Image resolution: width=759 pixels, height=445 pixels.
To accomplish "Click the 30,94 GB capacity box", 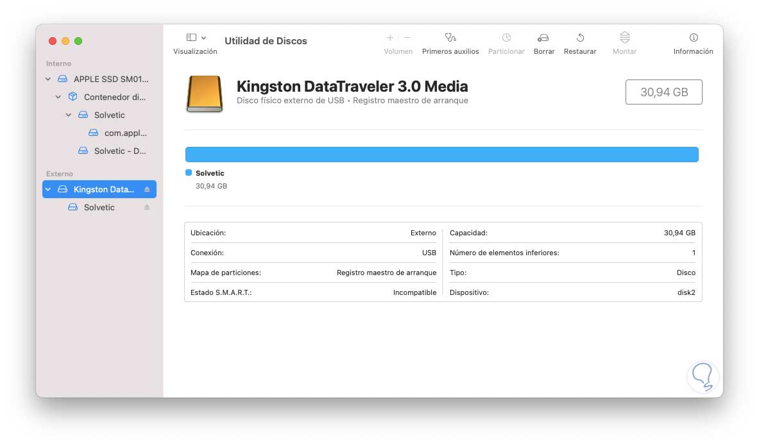I will click(663, 92).
